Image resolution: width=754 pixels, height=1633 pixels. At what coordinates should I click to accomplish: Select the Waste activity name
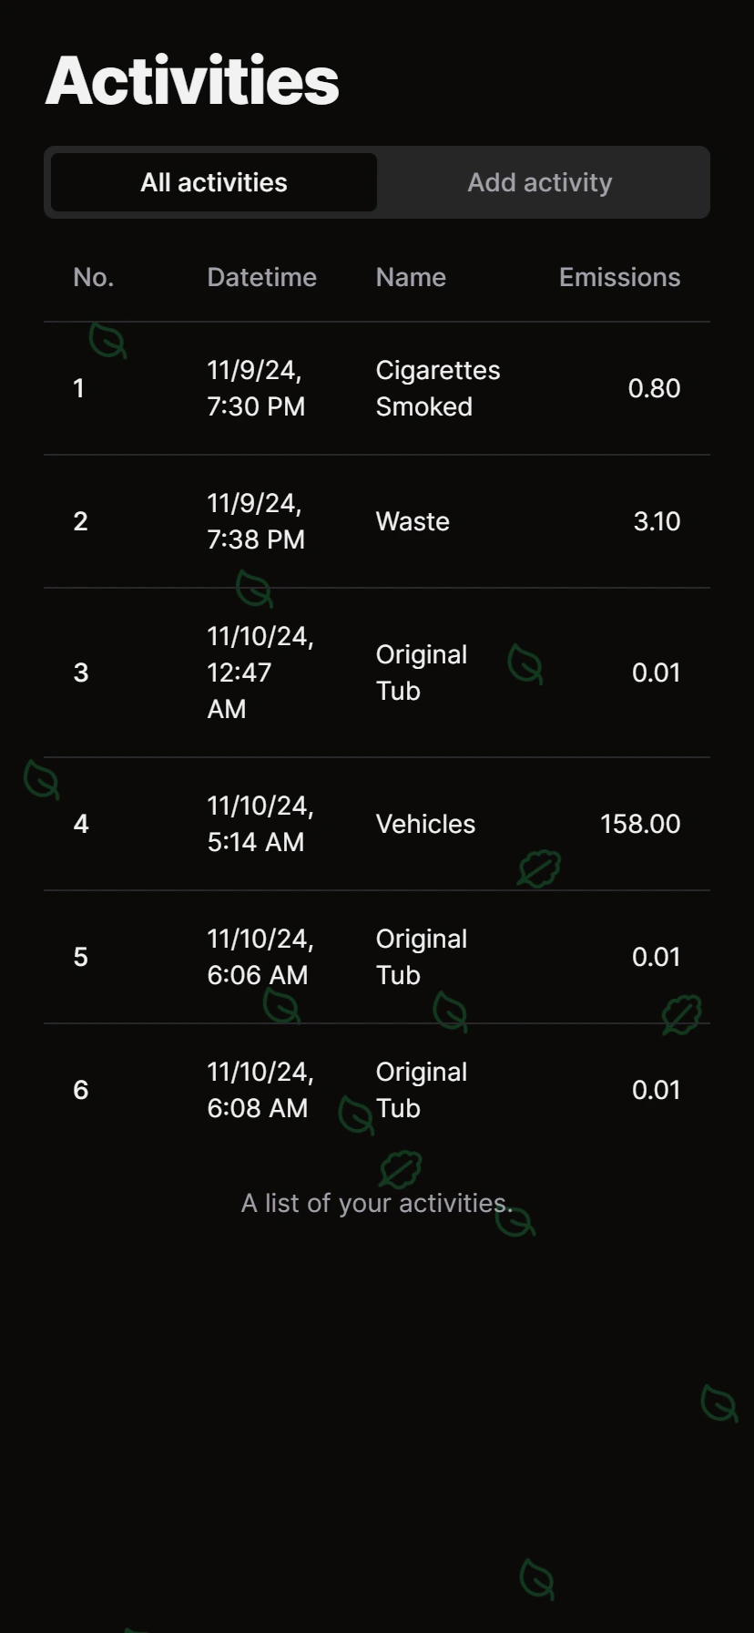413,521
